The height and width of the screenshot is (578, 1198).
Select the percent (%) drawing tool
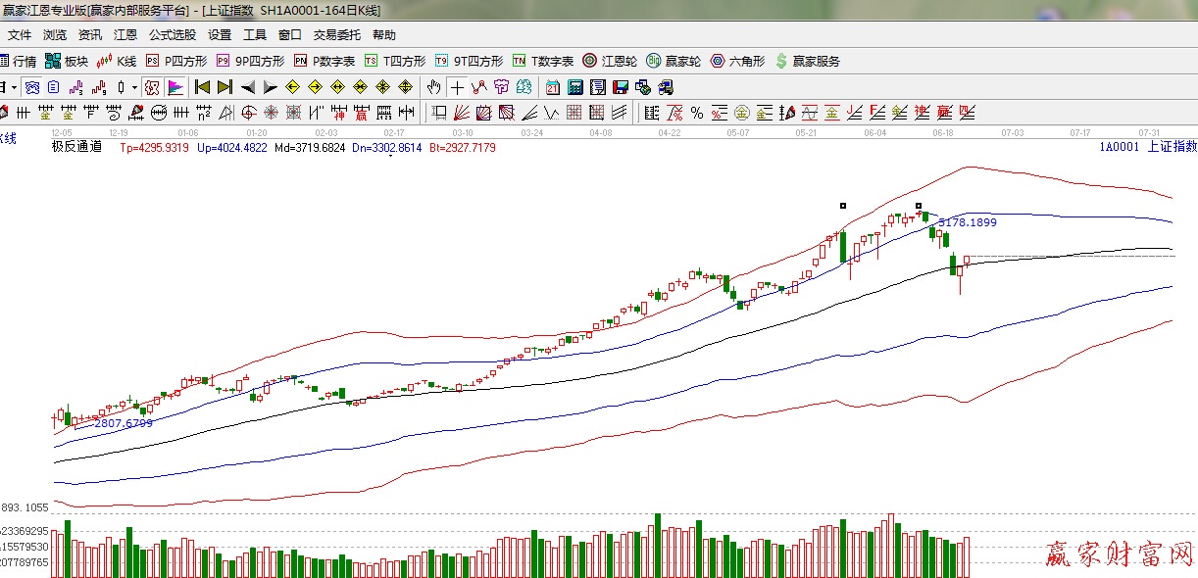point(696,113)
